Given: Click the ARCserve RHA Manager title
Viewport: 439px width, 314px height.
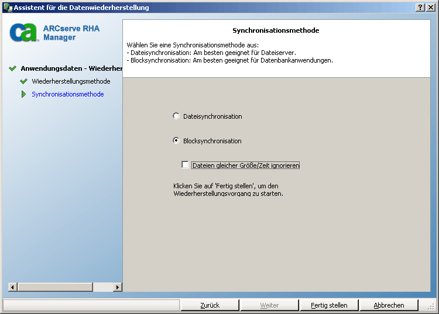Looking at the screenshot, I should coord(71,33).
